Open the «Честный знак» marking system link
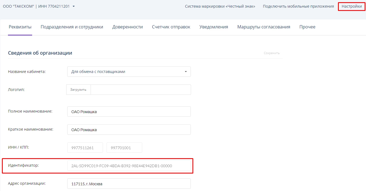The width and height of the screenshot is (366, 191). point(220,6)
